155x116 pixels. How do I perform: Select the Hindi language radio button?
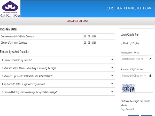tap(122, 43)
